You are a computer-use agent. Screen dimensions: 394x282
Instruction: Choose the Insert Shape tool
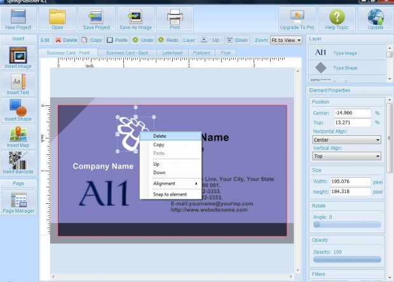[x=18, y=111]
